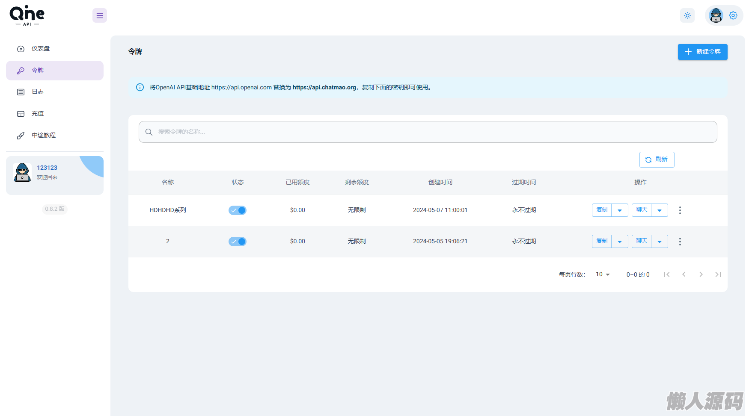Focus the token name search field
The height and width of the screenshot is (416, 752).
[x=428, y=132]
